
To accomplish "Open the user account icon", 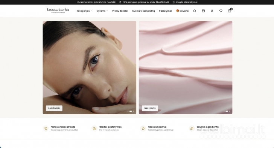I will pos(212,11).
